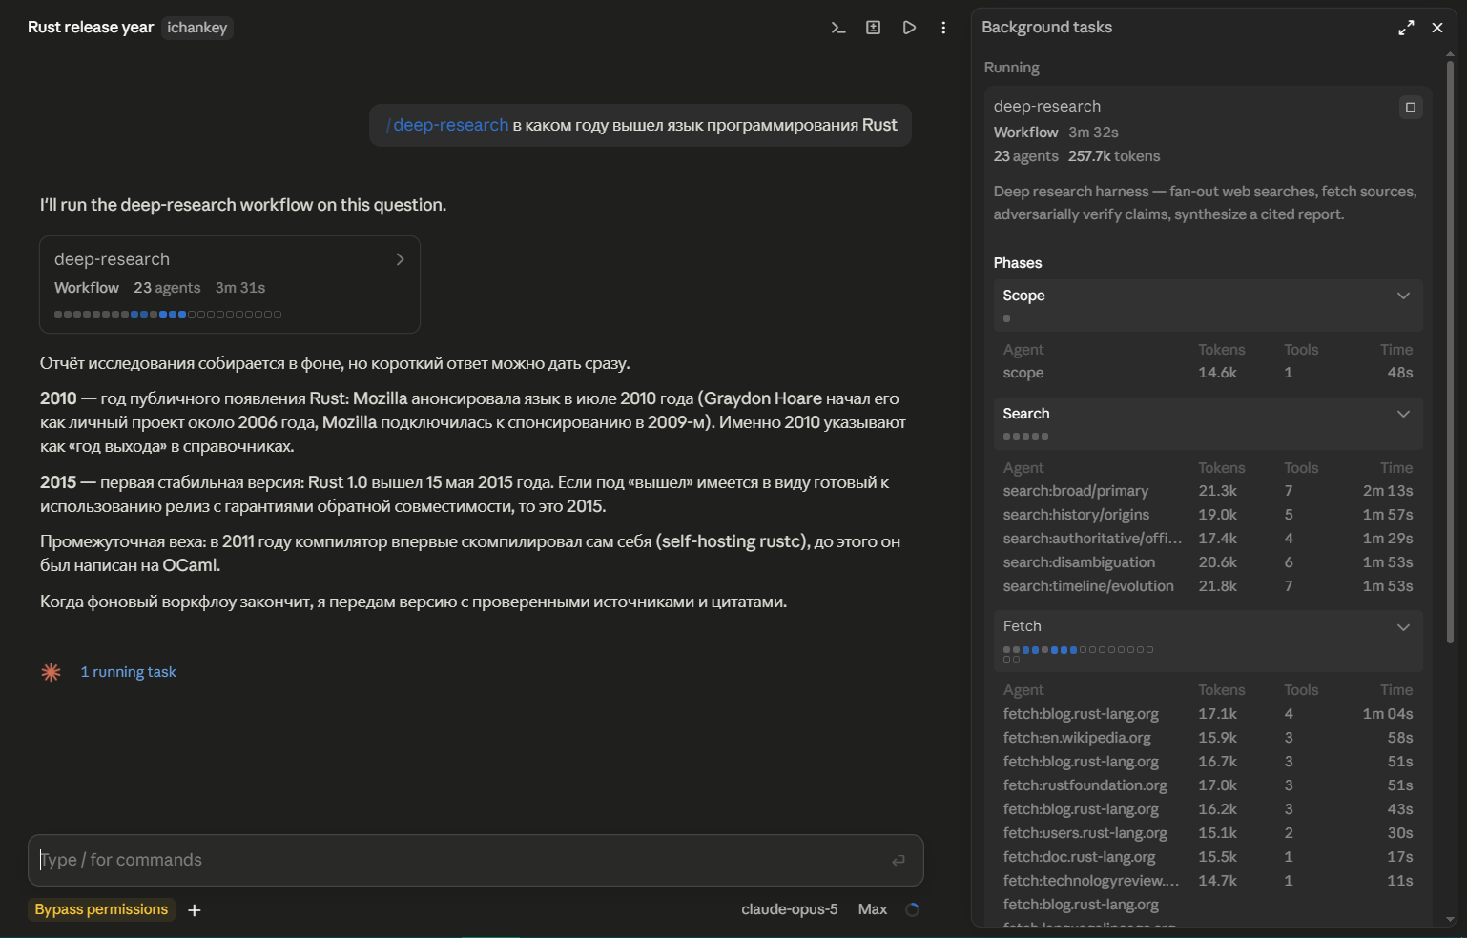This screenshot has width=1467, height=938.
Task: Select the search:authoritative/offi… agent row
Action: [x=1208, y=539]
